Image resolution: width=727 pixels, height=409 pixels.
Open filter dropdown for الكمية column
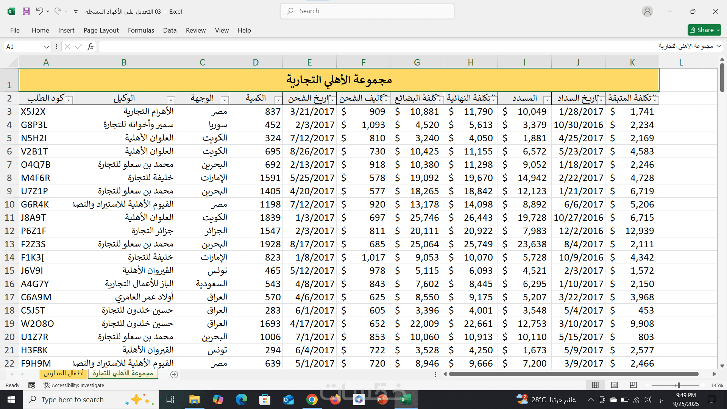pyautogui.click(x=278, y=100)
